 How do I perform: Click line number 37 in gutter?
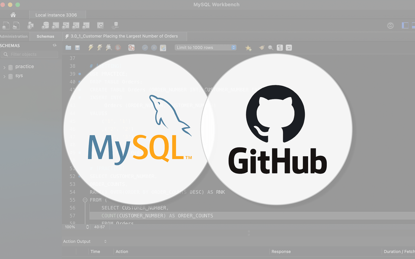click(x=72, y=58)
